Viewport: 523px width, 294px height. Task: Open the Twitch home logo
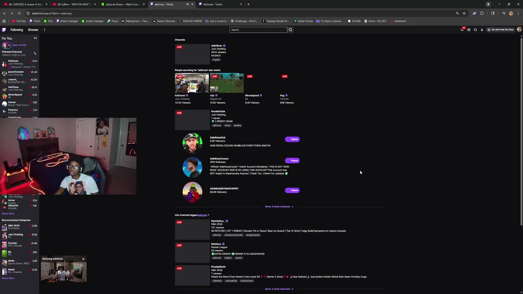coord(4,30)
